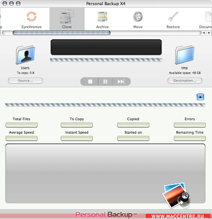Switch to the Move mode icon
The height and width of the screenshot is (219, 212).
point(138,16)
